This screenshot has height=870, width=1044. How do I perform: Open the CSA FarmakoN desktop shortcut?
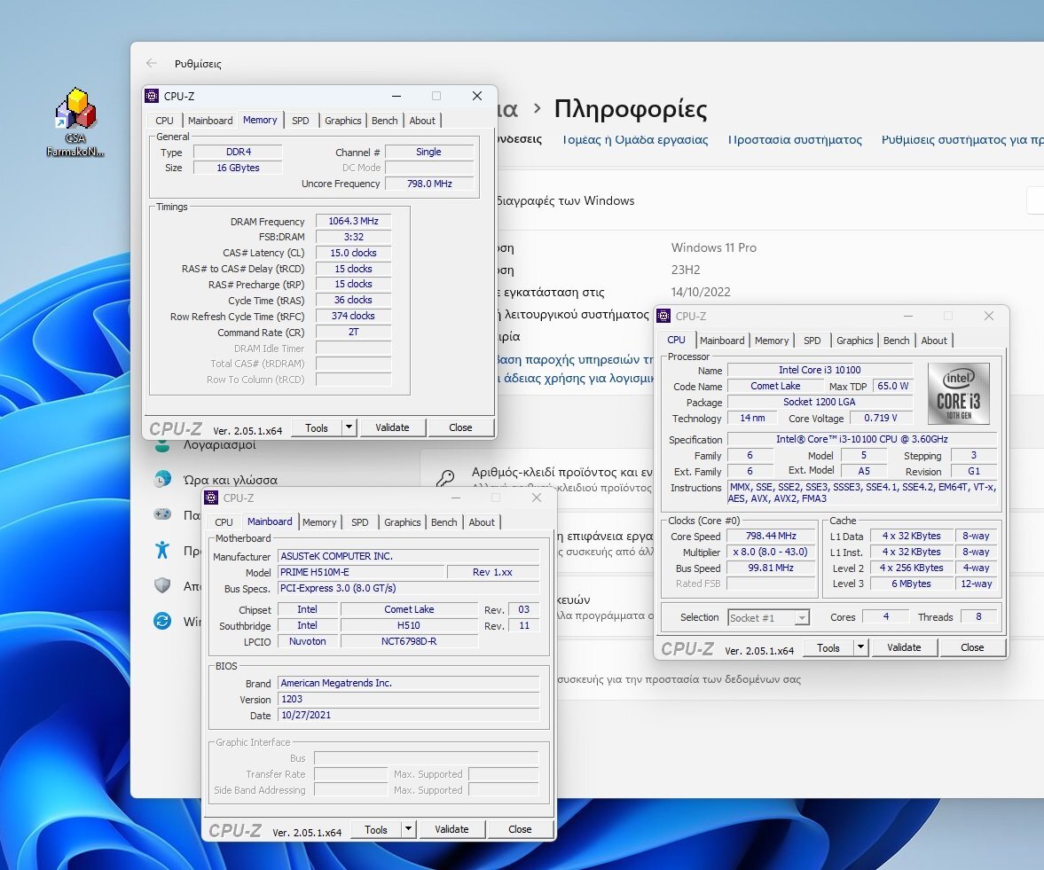(x=76, y=123)
